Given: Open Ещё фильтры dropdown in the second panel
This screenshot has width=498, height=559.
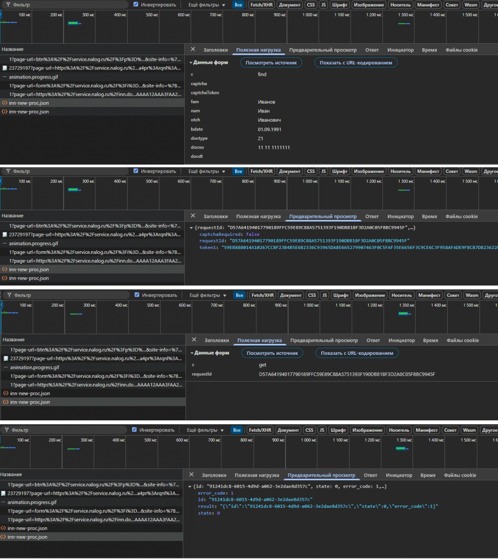Looking at the screenshot, I should tap(207, 171).
